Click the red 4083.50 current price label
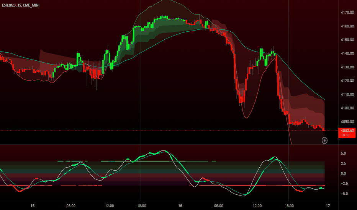This screenshot has height=210, width=357. coord(347,133)
